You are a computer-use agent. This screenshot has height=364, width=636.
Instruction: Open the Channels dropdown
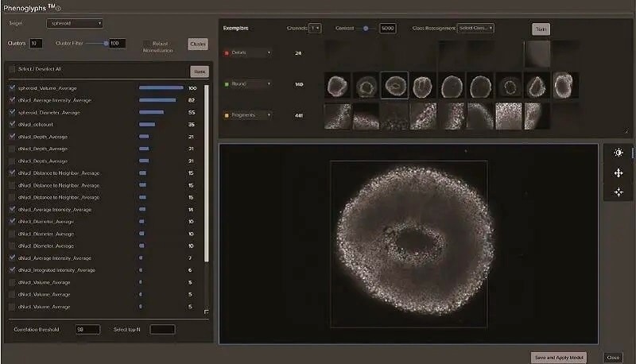pos(315,28)
